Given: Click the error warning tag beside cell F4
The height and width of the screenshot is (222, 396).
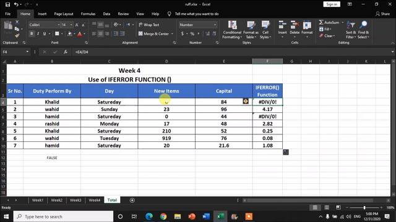Looking at the screenshot, I should pyautogui.click(x=246, y=101).
